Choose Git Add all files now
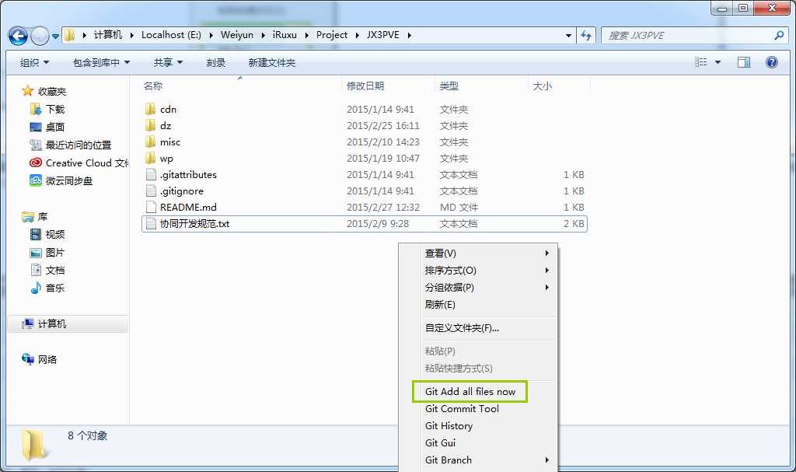The width and height of the screenshot is (796, 472). tap(470, 392)
